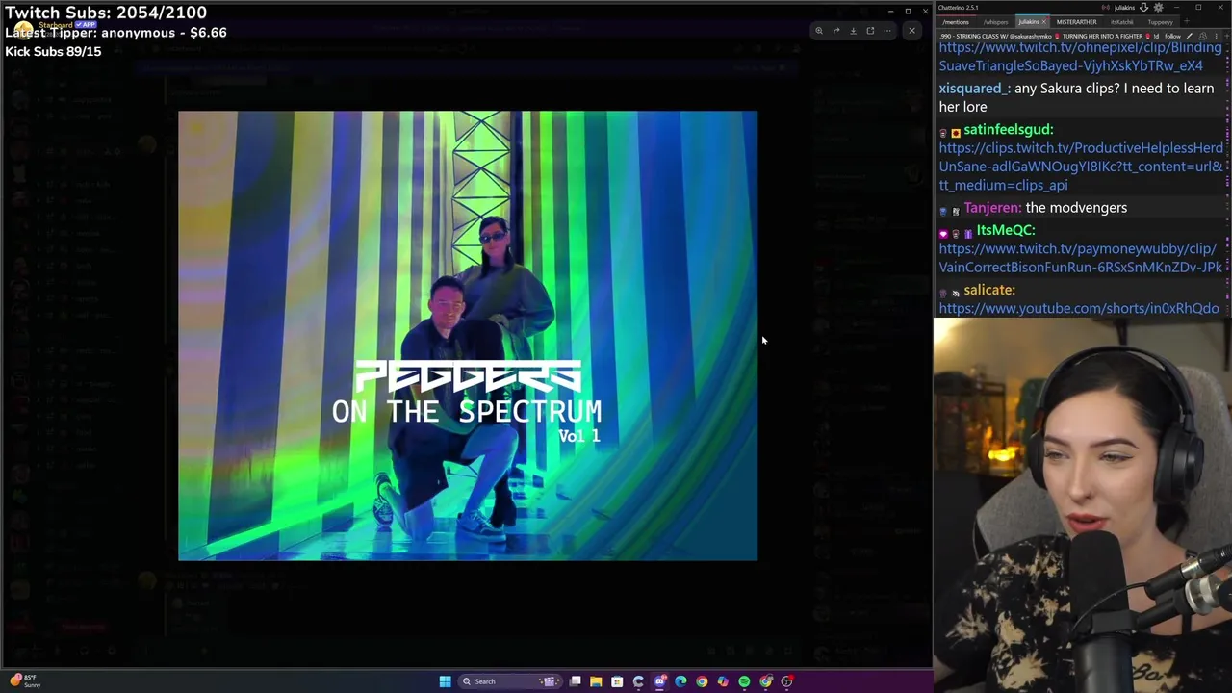Screen dimensions: 1232x693
Task: Zoom in on the Discord image preview
Action: click(819, 31)
